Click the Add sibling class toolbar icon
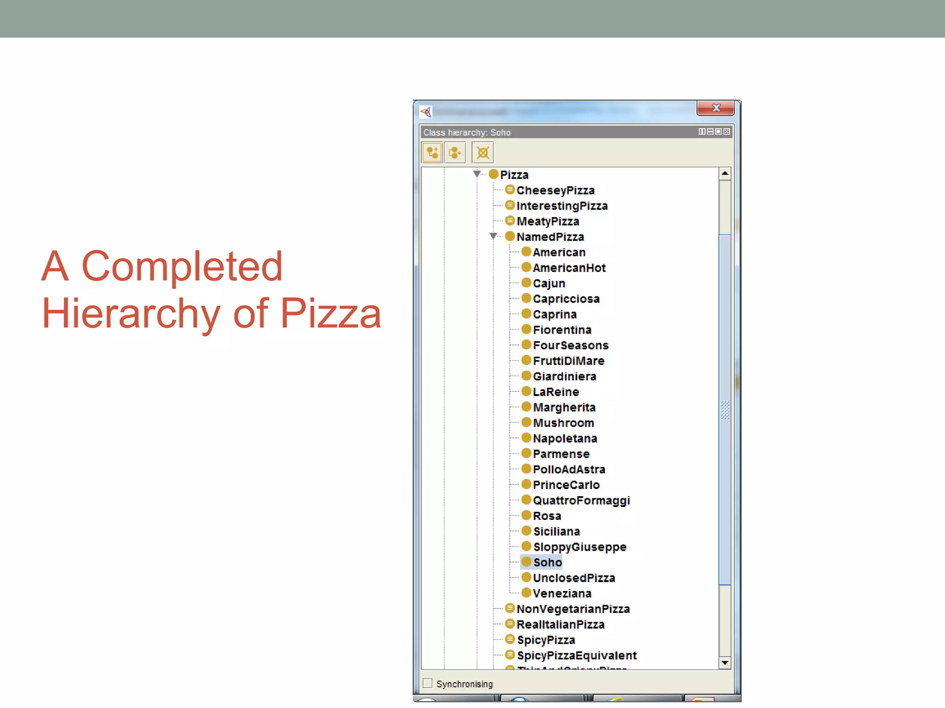945x708 pixels. [x=455, y=153]
